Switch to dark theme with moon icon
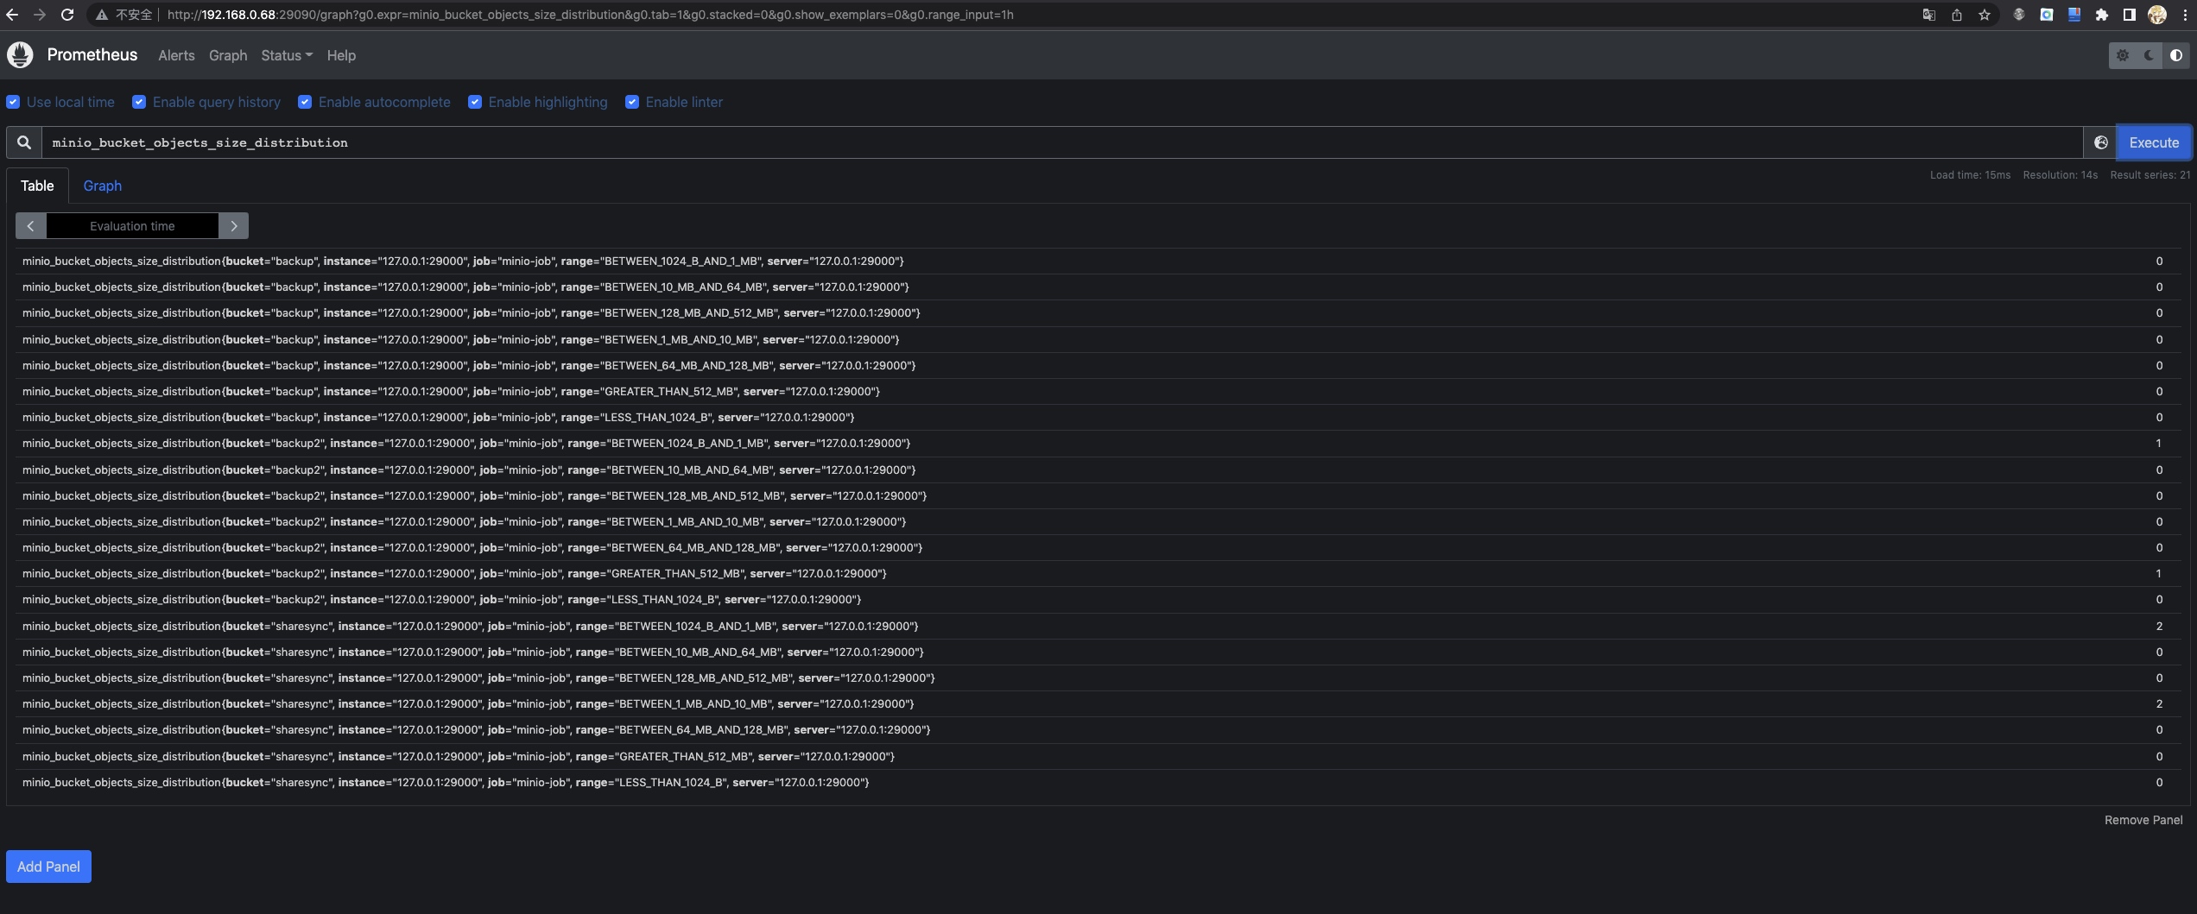The height and width of the screenshot is (914, 2197). [x=2150, y=55]
